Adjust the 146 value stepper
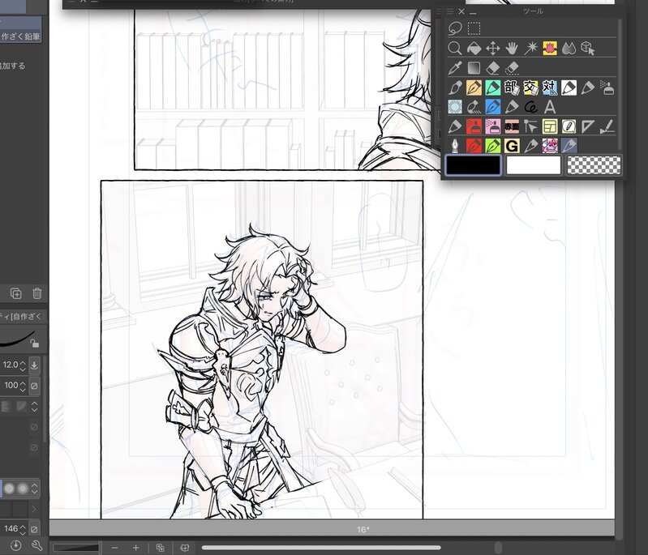The image size is (648, 555). click(x=23, y=528)
